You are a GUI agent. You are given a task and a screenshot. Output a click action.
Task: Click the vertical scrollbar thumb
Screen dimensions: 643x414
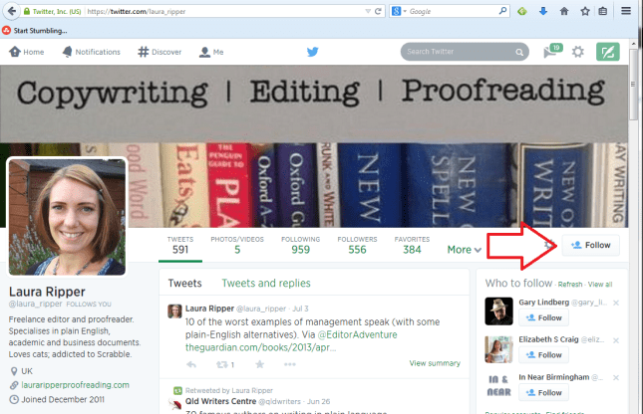634,84
